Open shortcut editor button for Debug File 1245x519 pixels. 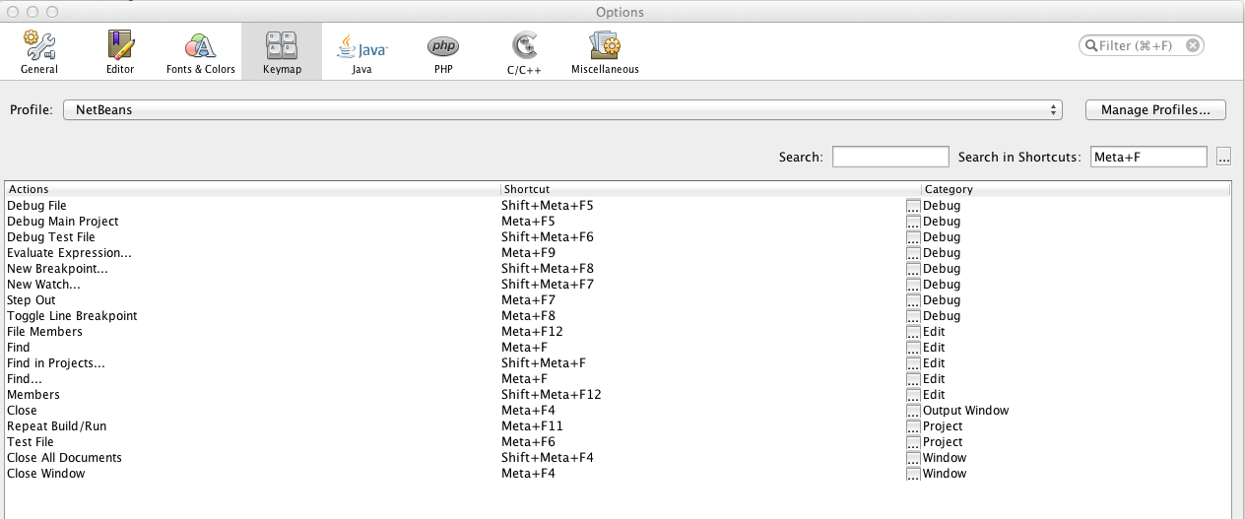[x=913, y=206]
